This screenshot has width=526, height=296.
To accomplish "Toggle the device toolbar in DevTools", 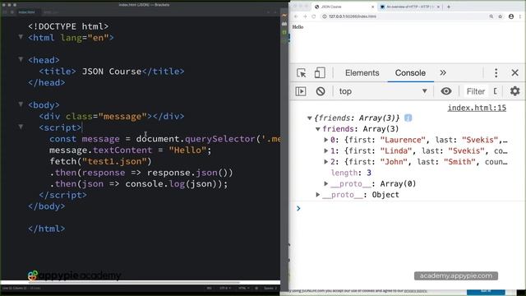I will pyautogui.click(x=320, y=73).
